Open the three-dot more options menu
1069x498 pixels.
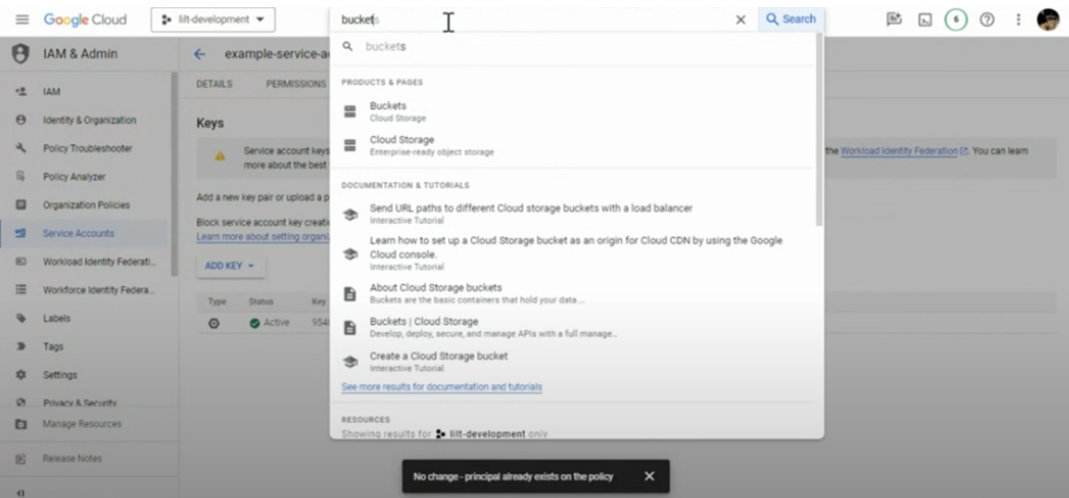1018,19
